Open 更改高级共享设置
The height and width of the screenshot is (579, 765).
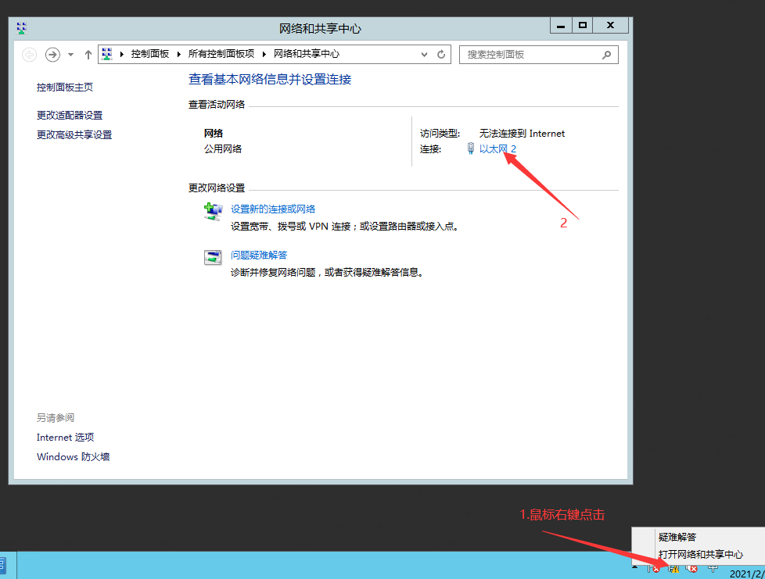[x=74, y=135]
